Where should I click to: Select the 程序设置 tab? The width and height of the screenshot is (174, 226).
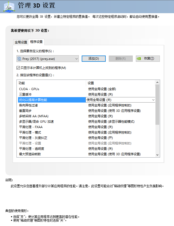pyautogui.click(x=36, y=42)
